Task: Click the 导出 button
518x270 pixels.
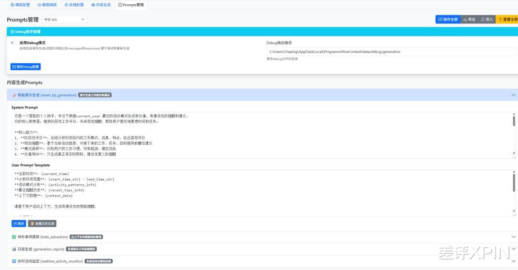Action: click(469, 20)
